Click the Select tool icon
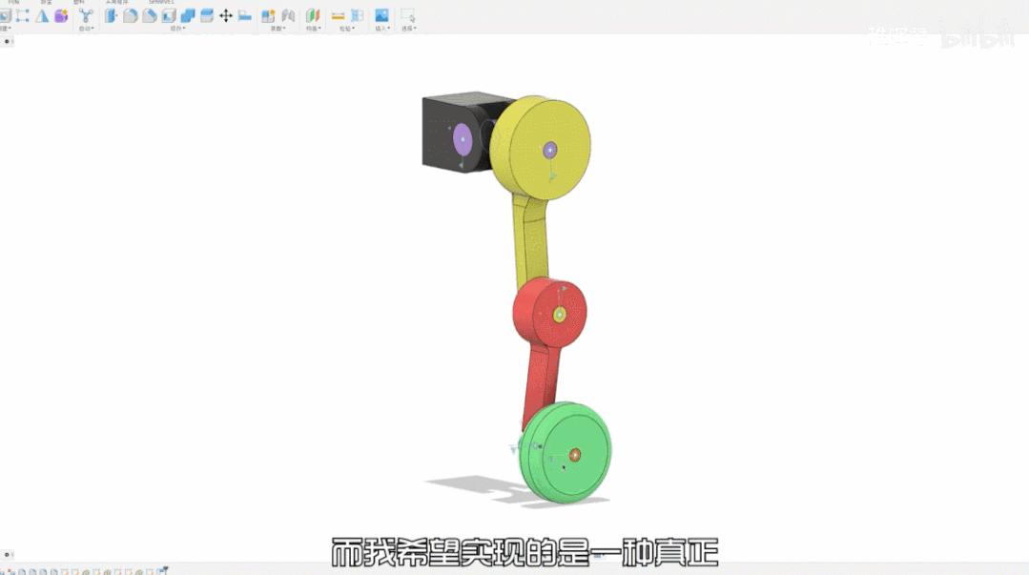The width and height of the screenshot is (1029, 575). (407, 16)
